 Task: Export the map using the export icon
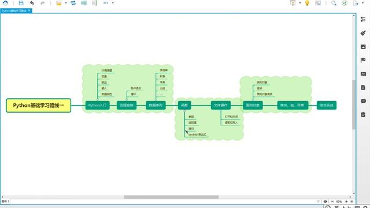click(356, 3)
